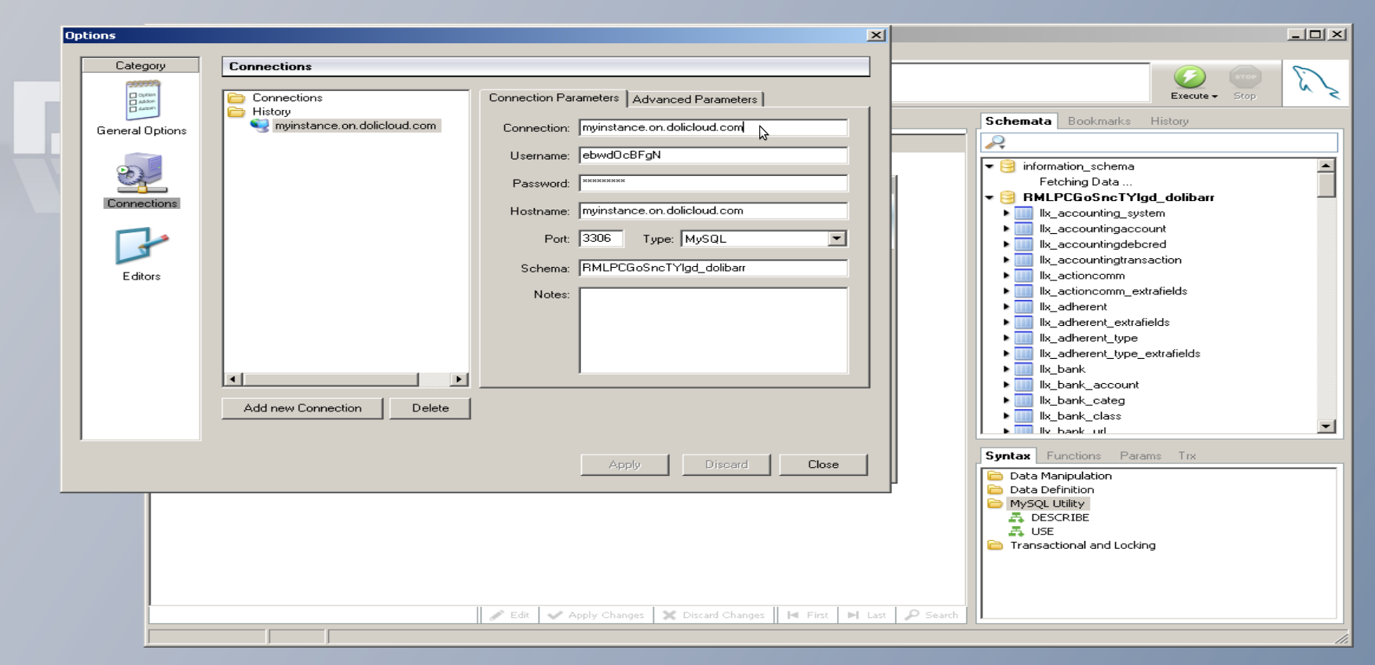Image resolution: width=1375 pixels, height=665 pixels.
Task: Click into the Username input field
Action: tap(713, 155)
